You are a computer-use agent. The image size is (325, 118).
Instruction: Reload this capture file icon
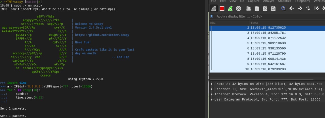coord(273,8)
